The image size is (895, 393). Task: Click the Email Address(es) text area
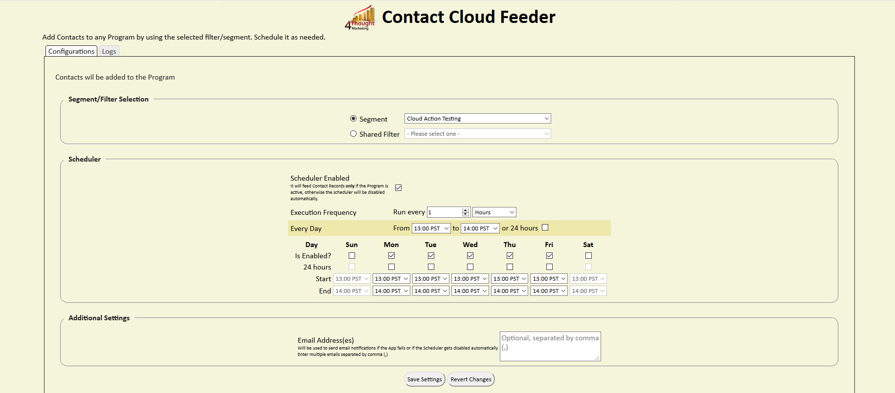point(550,347)
